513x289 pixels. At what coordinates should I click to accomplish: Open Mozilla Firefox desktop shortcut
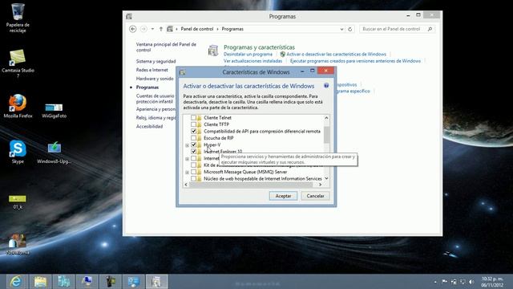[x=18, y=106]
